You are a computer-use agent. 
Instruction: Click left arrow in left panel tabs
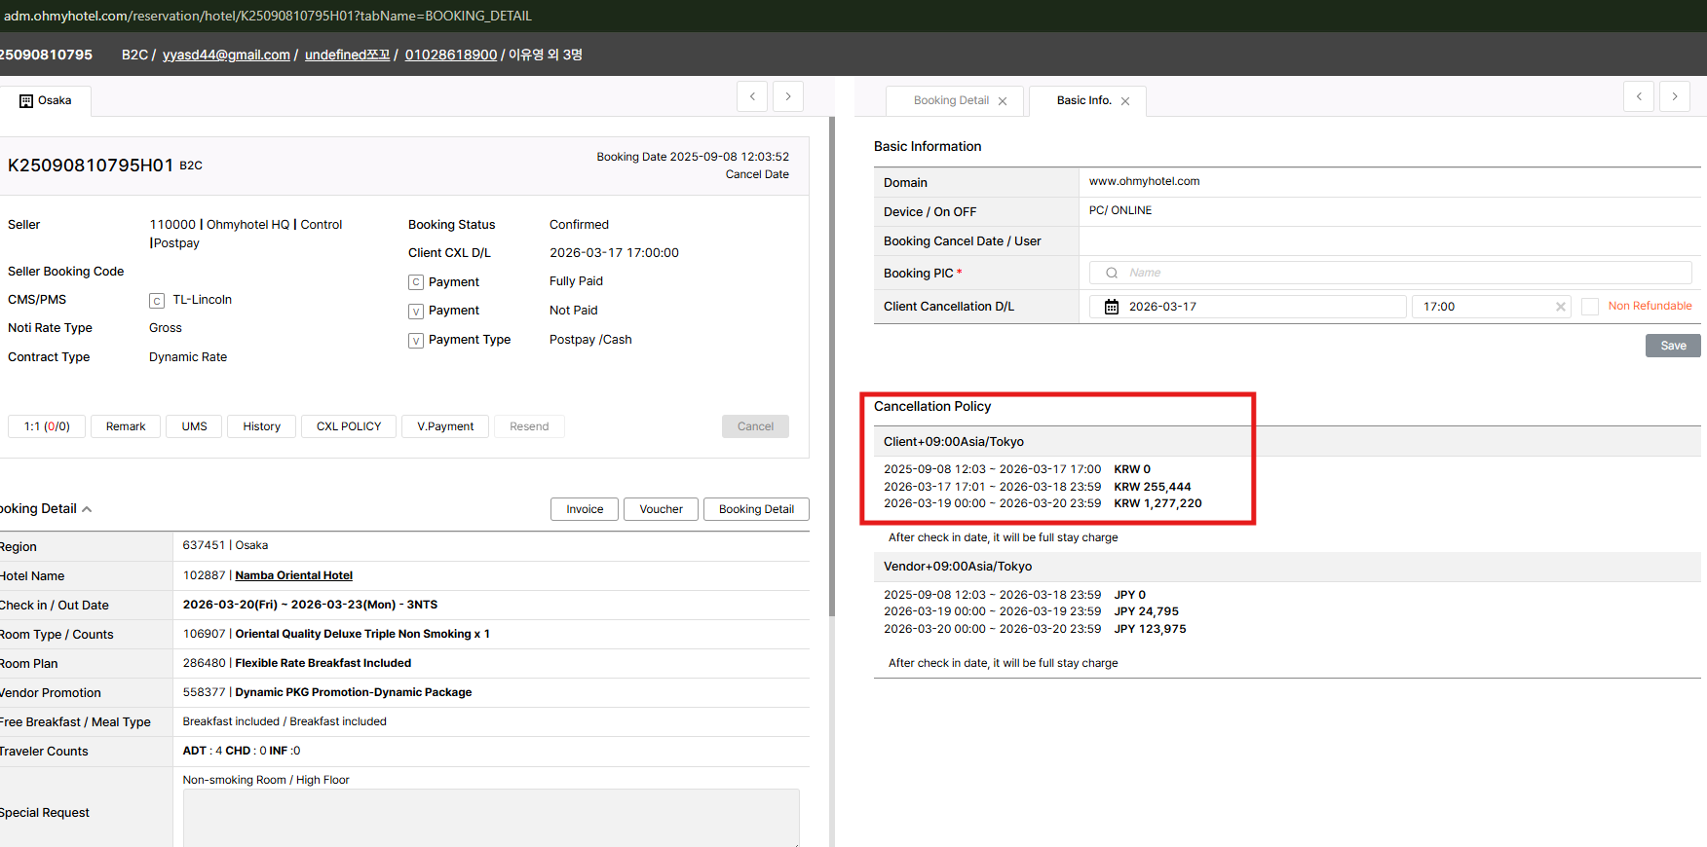point(752,96)
